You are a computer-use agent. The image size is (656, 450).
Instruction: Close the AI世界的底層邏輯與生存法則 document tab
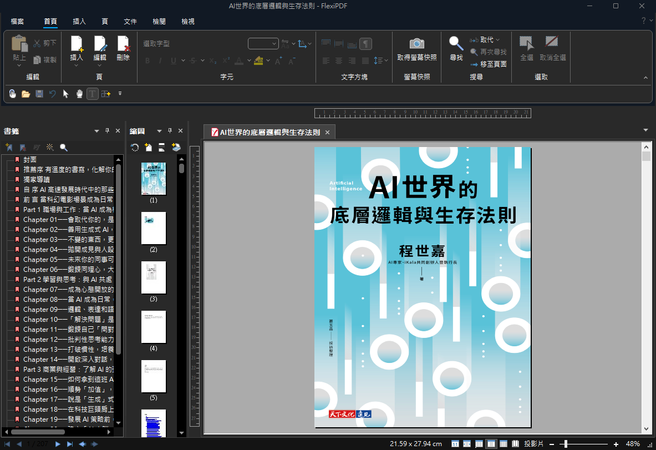point(328,132)
